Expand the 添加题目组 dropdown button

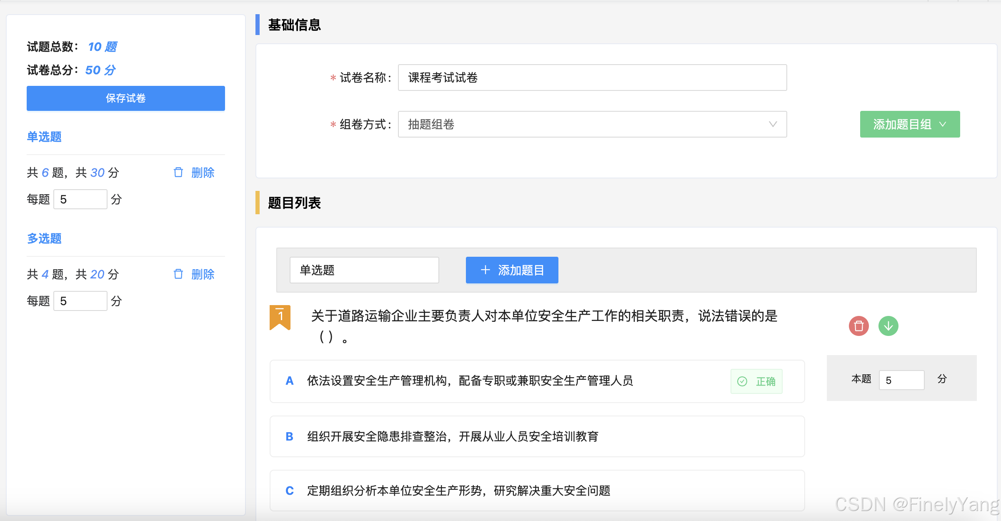coord(909,124)
